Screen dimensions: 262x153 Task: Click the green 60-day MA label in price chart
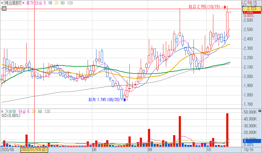(63, 3)
